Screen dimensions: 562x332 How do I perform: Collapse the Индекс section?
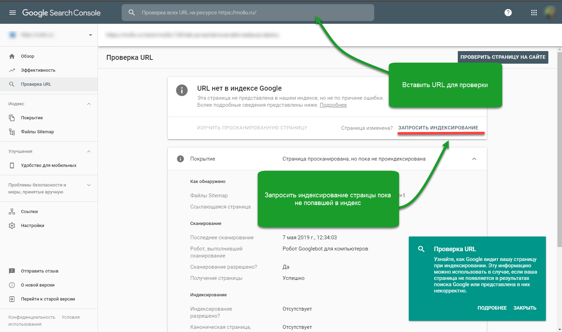89,104
